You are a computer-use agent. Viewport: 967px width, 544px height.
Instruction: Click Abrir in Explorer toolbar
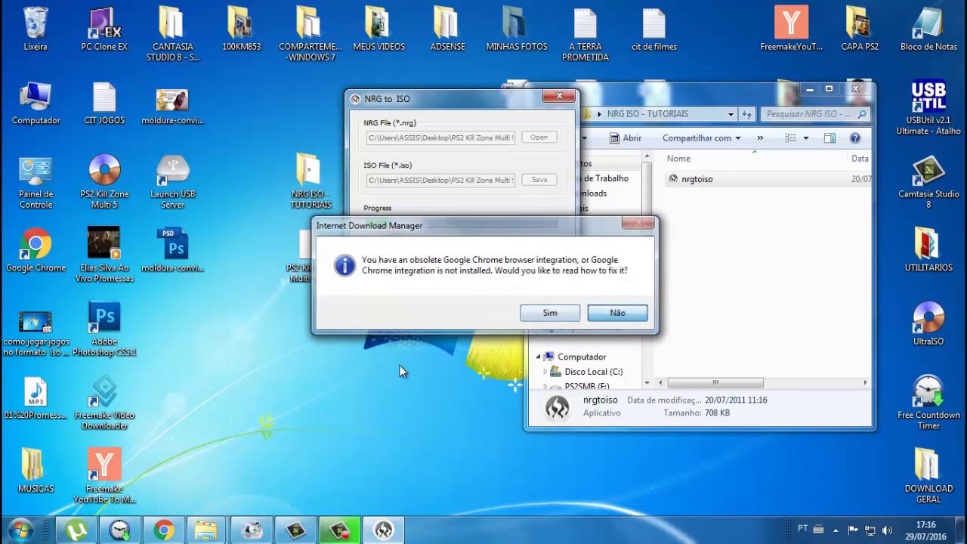tap(626, 138)
